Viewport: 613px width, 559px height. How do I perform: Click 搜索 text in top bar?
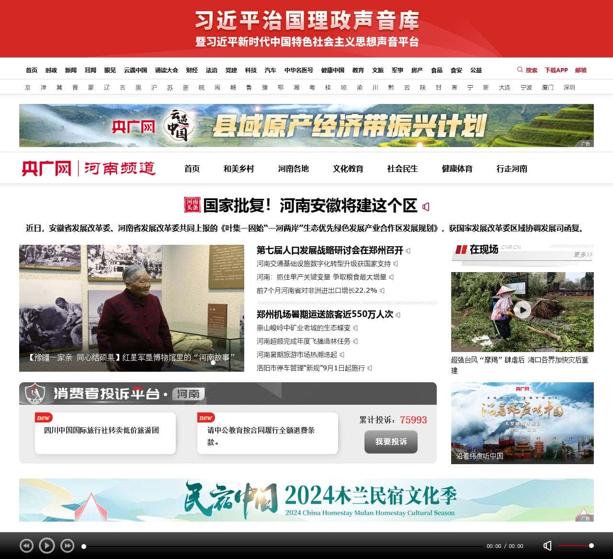pyautogui.click(x=532, y=70)
